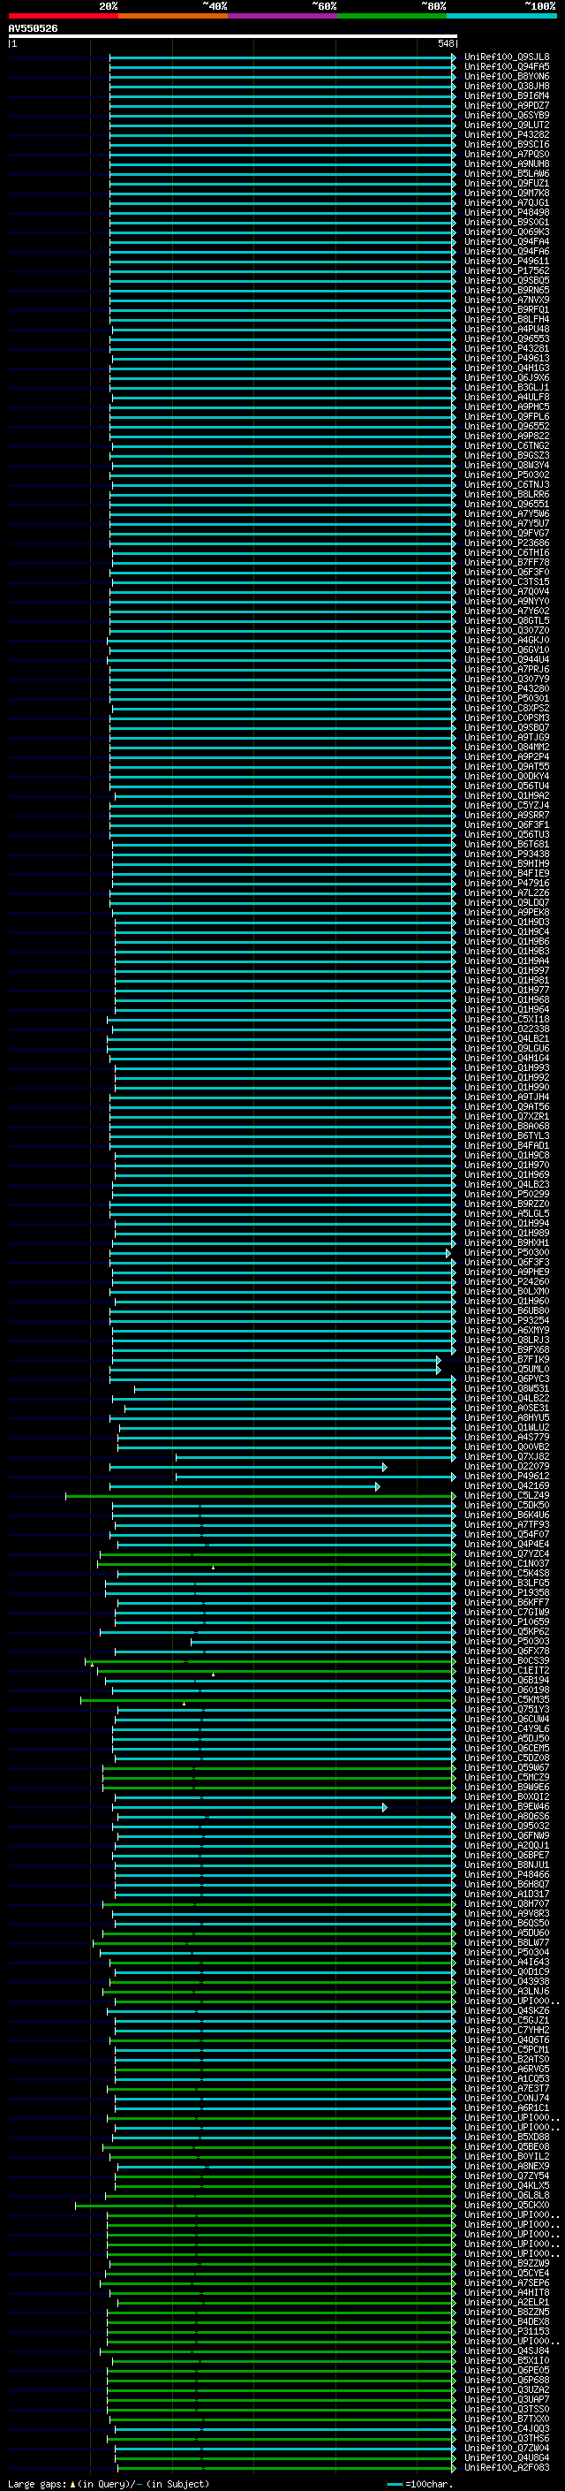Image resolution: width=565 pixels, height=2491 pixels.
Task: Click the red 20% identity legend segment
Action: coord(63,16)
